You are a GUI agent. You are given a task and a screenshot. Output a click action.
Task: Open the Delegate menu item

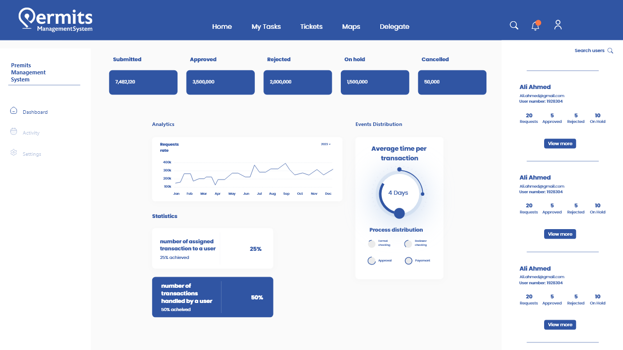coord(394,27)
